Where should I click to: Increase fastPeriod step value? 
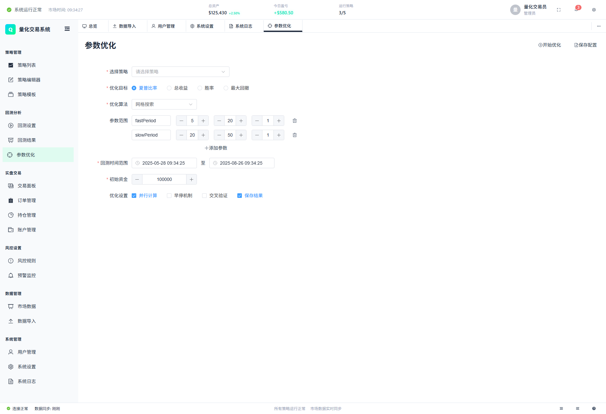pos(279,121)
